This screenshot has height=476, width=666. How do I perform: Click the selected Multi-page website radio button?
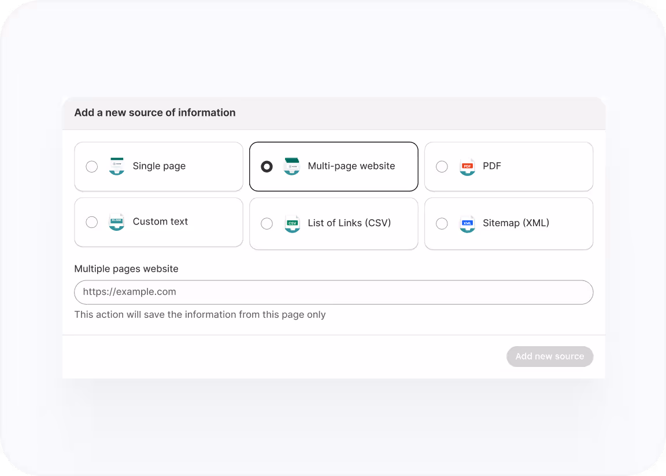click(x=267, y=166)
